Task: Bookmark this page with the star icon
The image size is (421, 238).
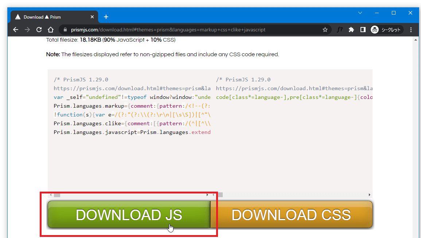Action: coord(325,30)
